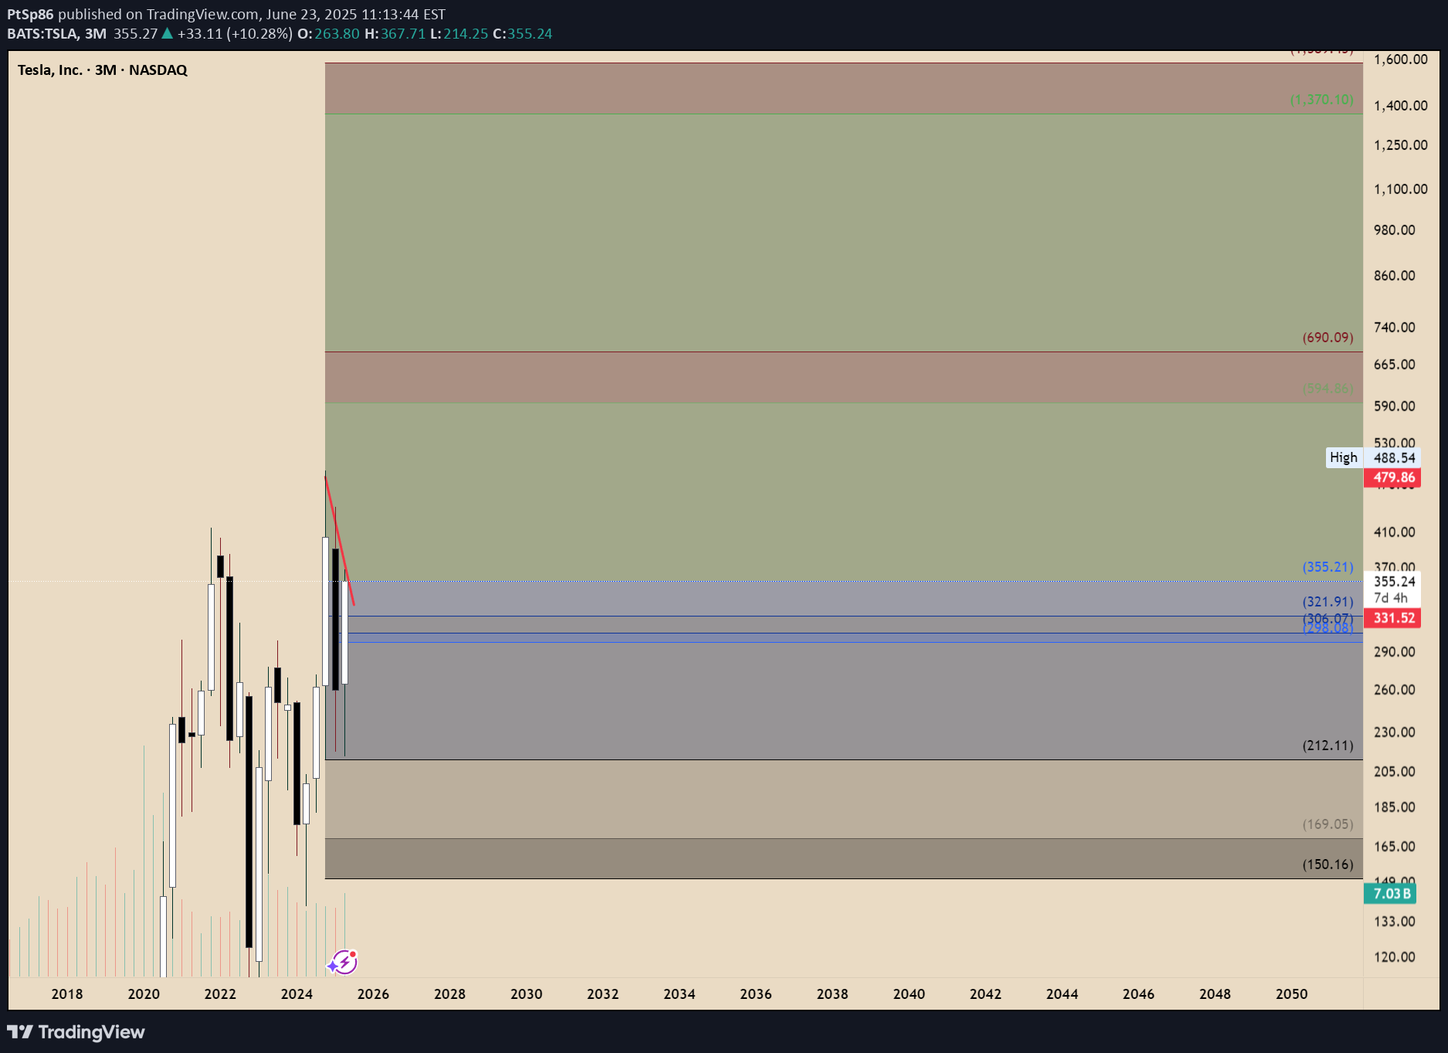Click the 1,100.00 price axis tick

[x=1400, y=189]
